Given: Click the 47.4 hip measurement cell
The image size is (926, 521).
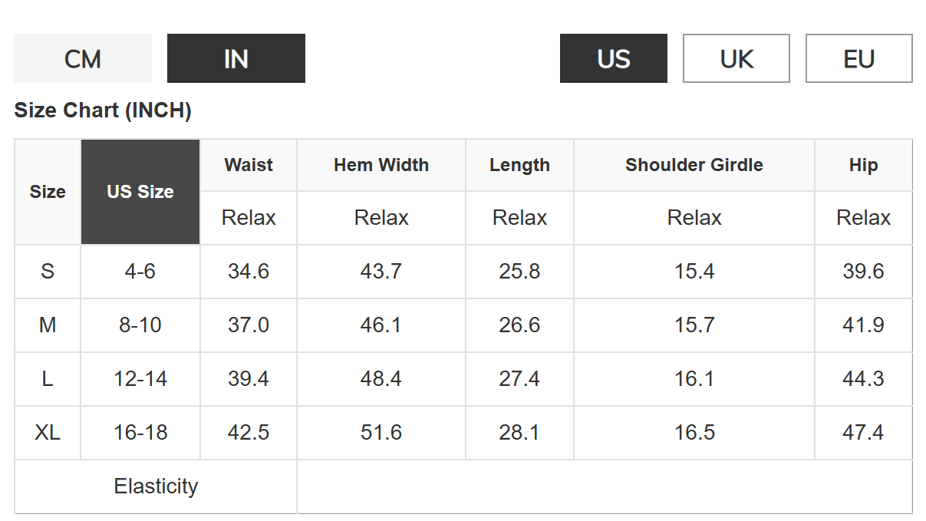Looking at the screenshot, I should [x=863, y=433].
